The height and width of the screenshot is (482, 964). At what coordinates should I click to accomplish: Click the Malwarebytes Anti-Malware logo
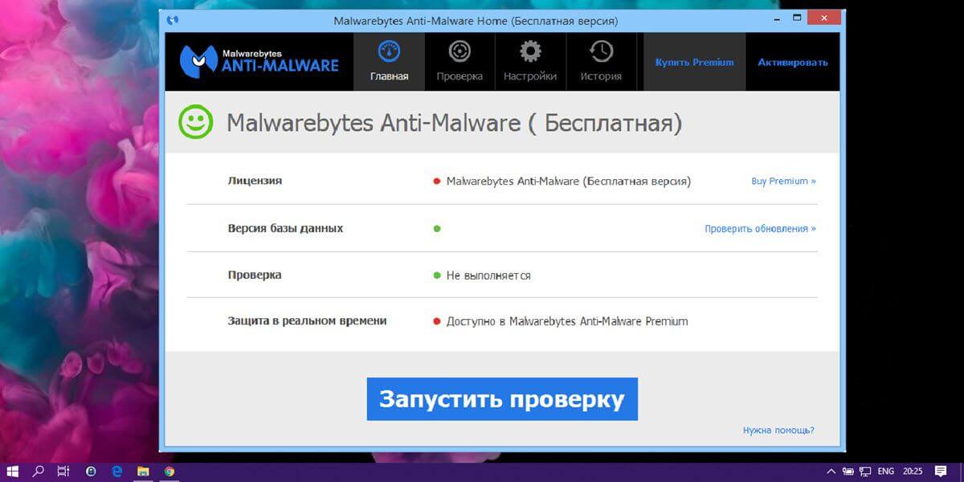pyautogui.click(x=259, y=61)
